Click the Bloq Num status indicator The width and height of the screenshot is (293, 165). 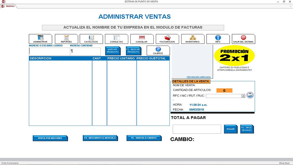[284, 163]
